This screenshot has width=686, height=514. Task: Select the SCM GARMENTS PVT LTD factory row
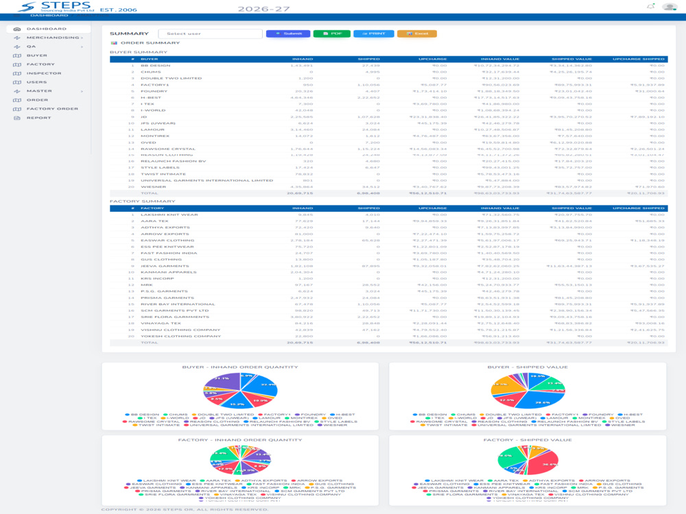click(x=388, y=310)
